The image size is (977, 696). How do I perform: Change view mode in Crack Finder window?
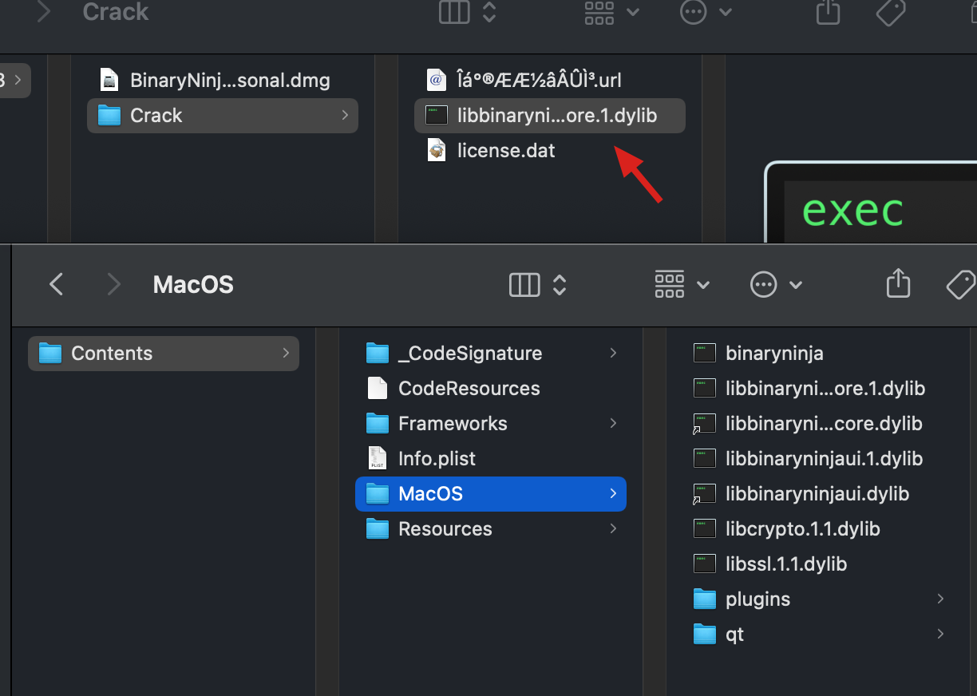click(468, 12)
